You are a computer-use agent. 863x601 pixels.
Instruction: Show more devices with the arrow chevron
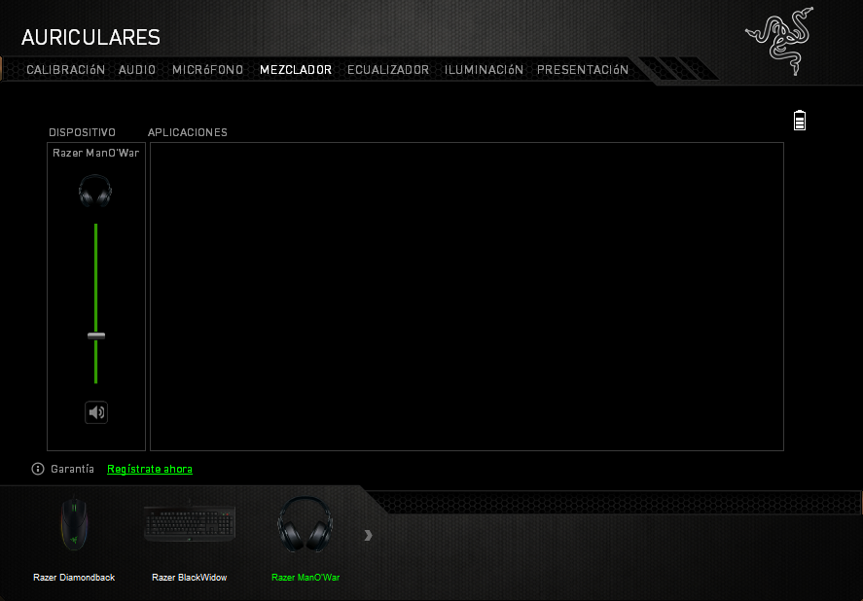(x=368, y=535)
